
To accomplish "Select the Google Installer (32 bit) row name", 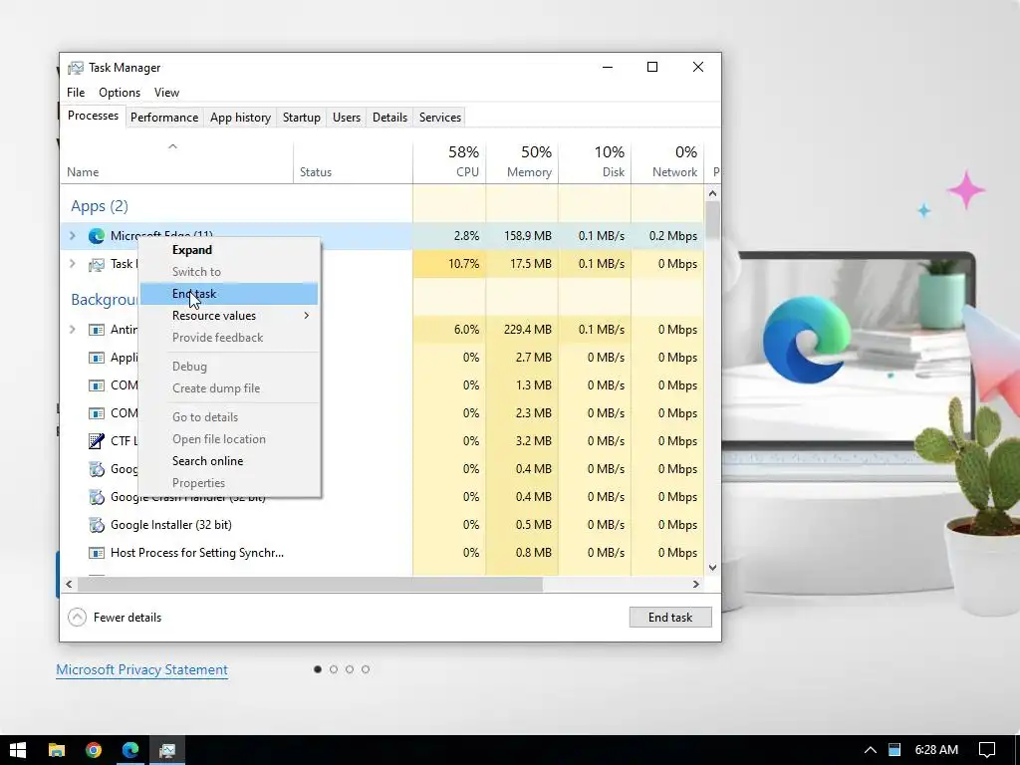I will (171, 525).
